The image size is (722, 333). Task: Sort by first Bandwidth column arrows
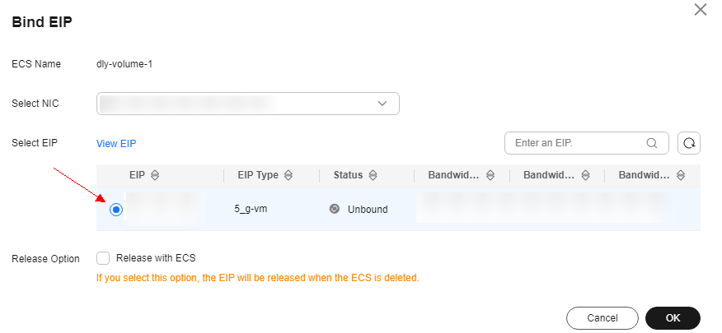490,175
